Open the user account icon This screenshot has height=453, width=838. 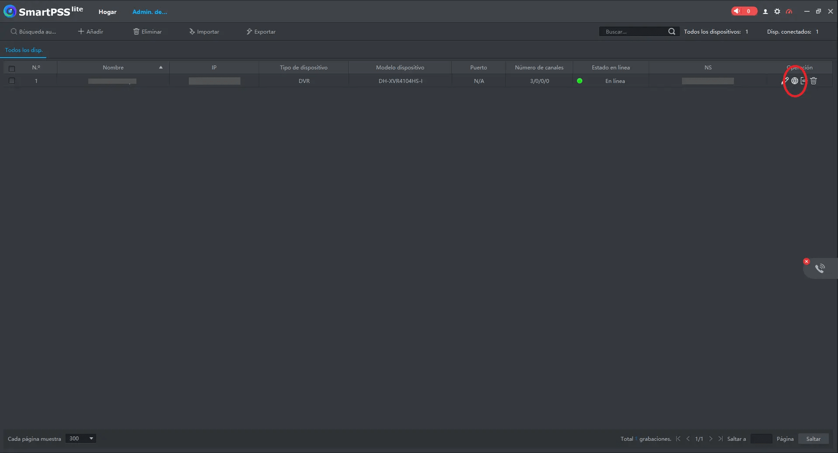(765, 12)
